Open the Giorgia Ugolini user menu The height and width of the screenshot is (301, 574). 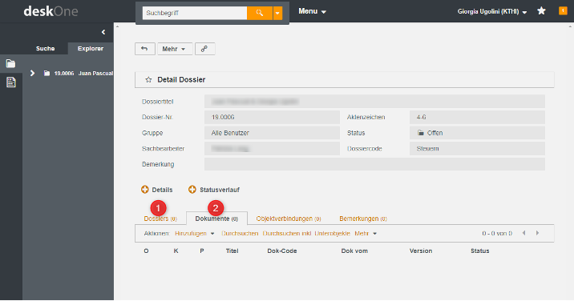tap(491, 12)
